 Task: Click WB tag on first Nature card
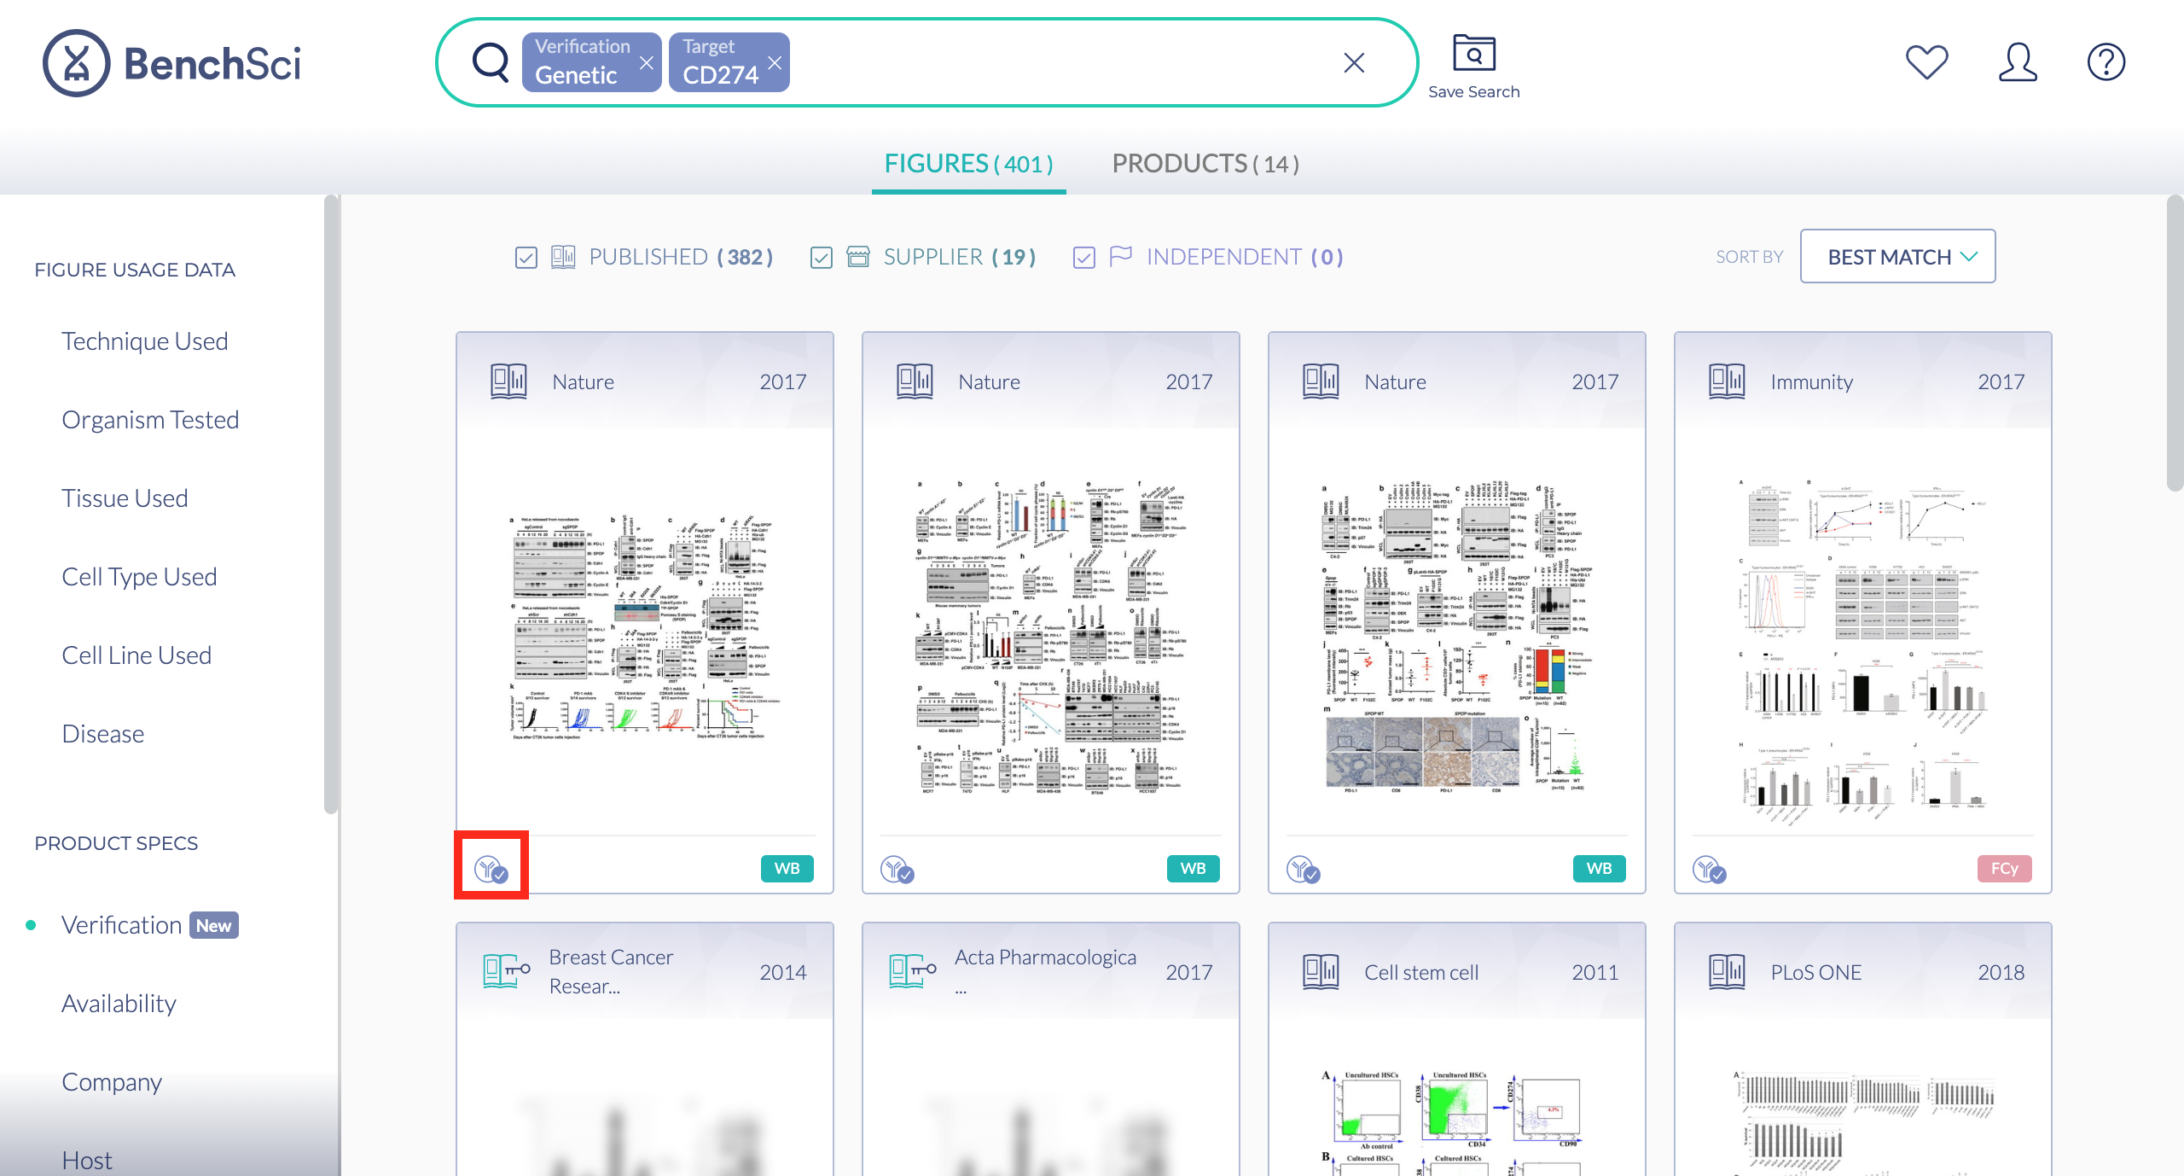click(787, 868)
